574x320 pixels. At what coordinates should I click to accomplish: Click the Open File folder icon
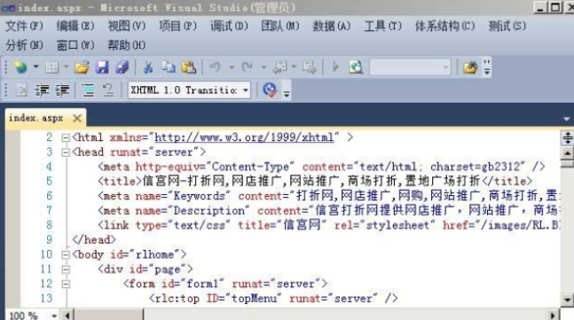pyautogui.click(x=82, y=67)
